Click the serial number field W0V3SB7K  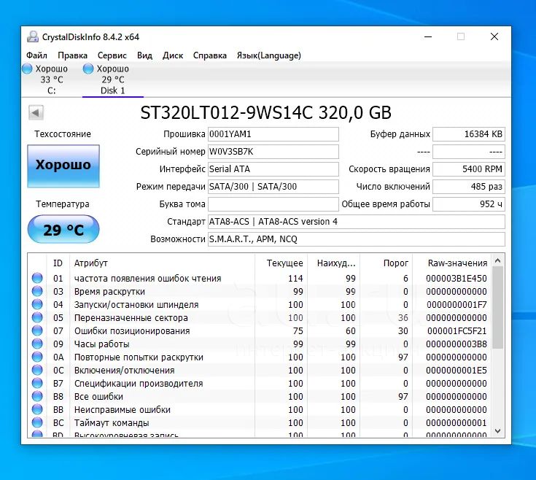273,152
